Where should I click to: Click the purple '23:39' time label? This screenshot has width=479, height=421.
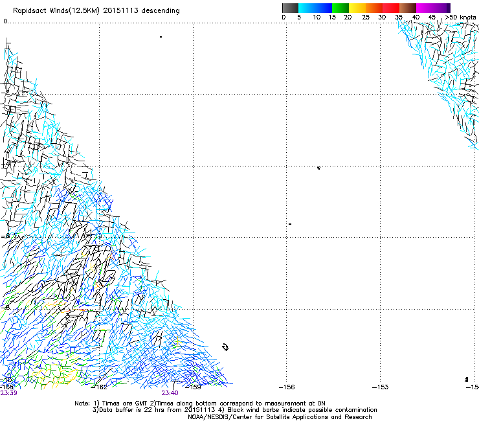(x=8, y=393)
